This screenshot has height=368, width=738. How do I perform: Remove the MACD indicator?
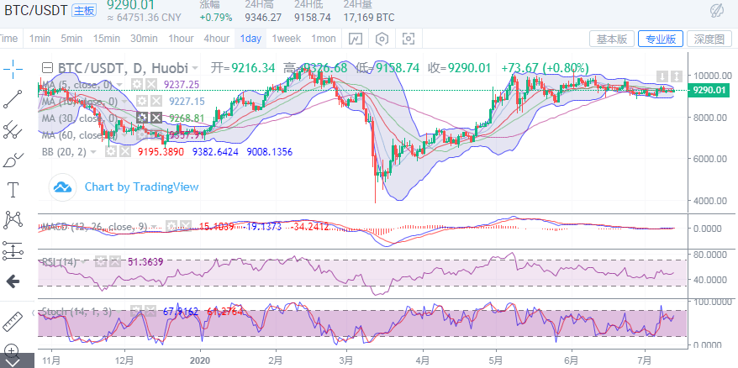pos(186,226)
